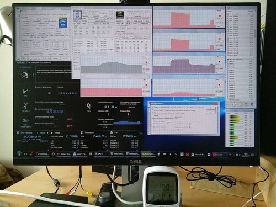276x207 pixels.
Task: Toggle the first red OFF switch in ASUS panel
Action: coord(70,119)
